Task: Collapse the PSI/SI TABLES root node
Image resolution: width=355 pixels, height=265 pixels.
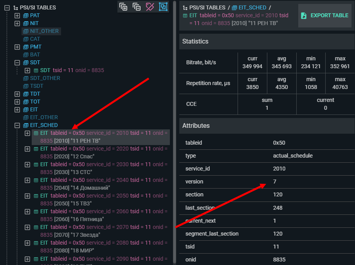Action: [x=7, y=7]
